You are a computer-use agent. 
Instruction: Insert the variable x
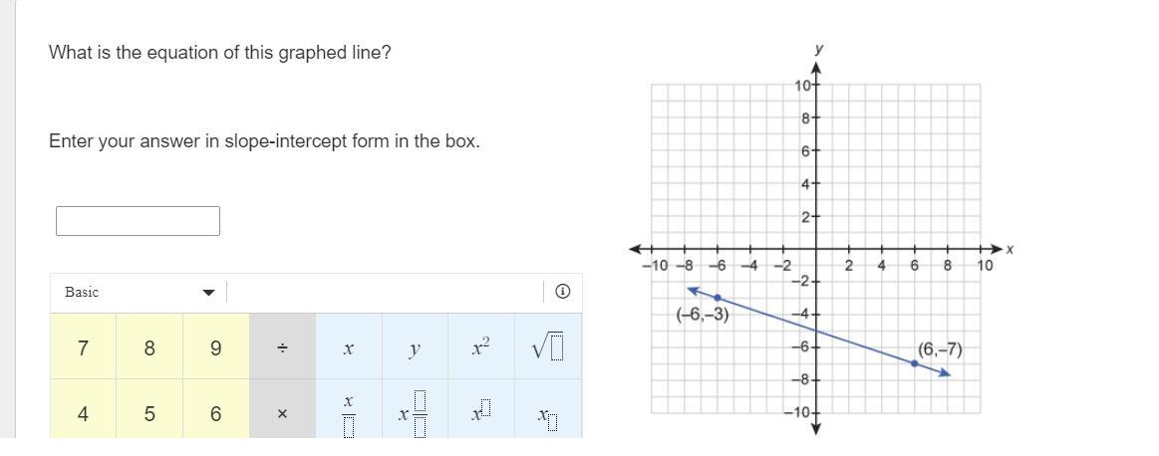349,347
